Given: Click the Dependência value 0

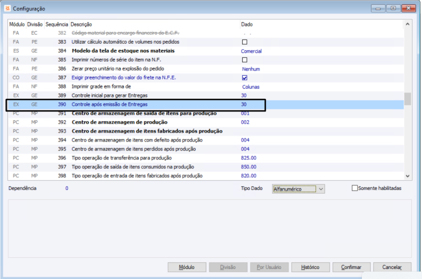Looking at the screenshot, I should pyautogui.click(x=66, y=188).
